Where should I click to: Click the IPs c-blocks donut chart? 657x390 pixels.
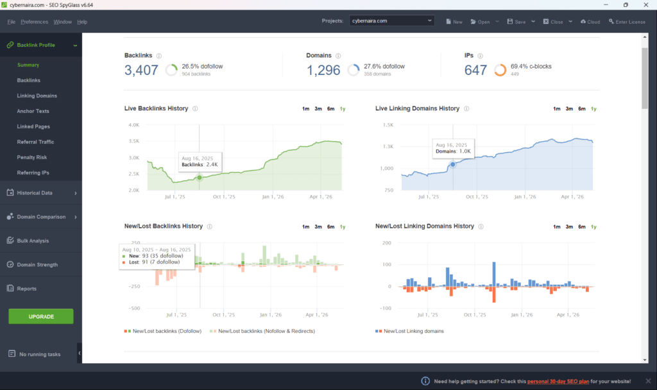pos(500,70)
